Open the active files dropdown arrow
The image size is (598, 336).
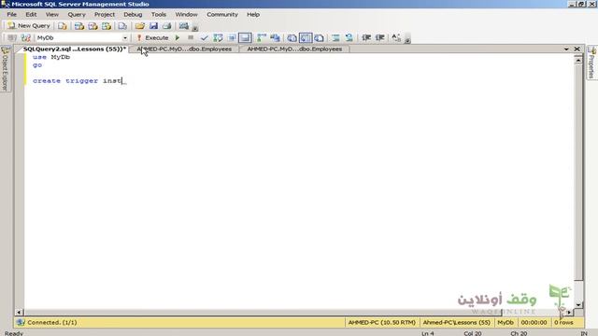tap(566, 49)
